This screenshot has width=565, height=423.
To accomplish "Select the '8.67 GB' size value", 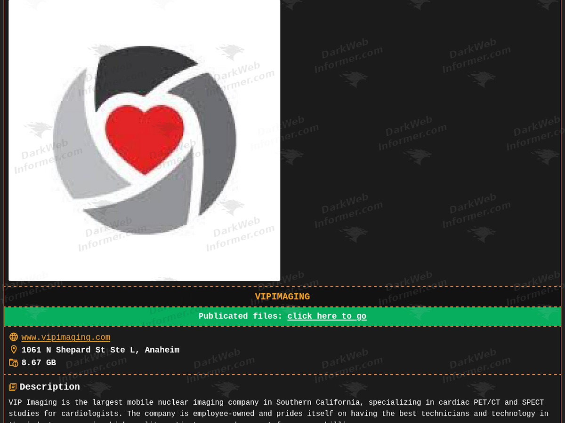I will point(39,363).
